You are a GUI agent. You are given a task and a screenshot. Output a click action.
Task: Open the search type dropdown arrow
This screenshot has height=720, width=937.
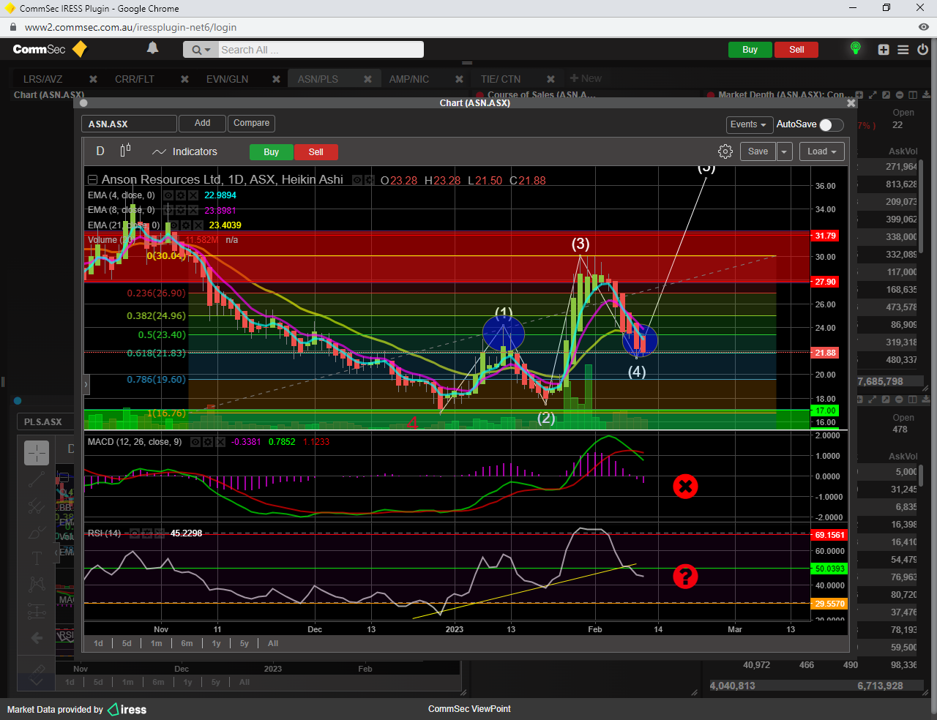click(x=201, y=50)
